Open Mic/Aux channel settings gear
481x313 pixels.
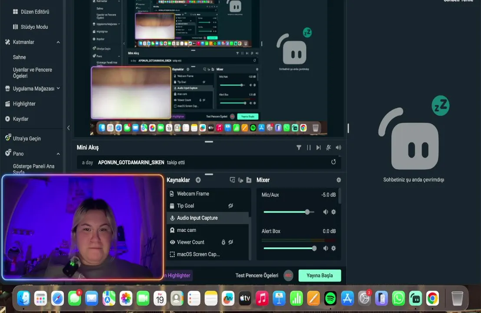coord(333,212)
